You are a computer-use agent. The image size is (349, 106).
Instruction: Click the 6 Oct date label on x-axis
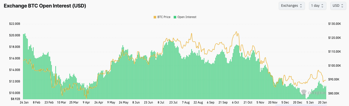click(235, 102)
